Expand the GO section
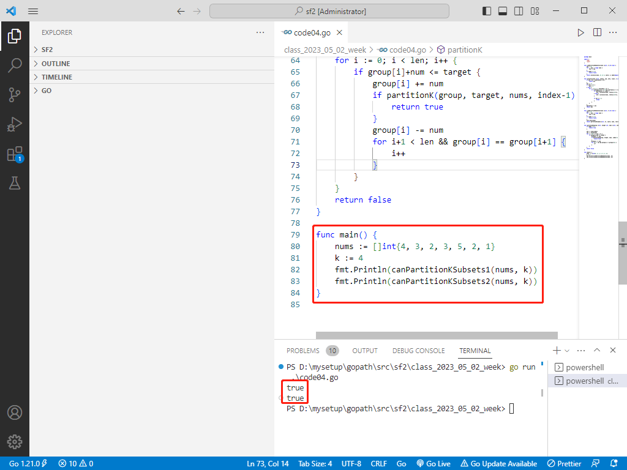The image size is (627, 470). click(x=152, y=91)
